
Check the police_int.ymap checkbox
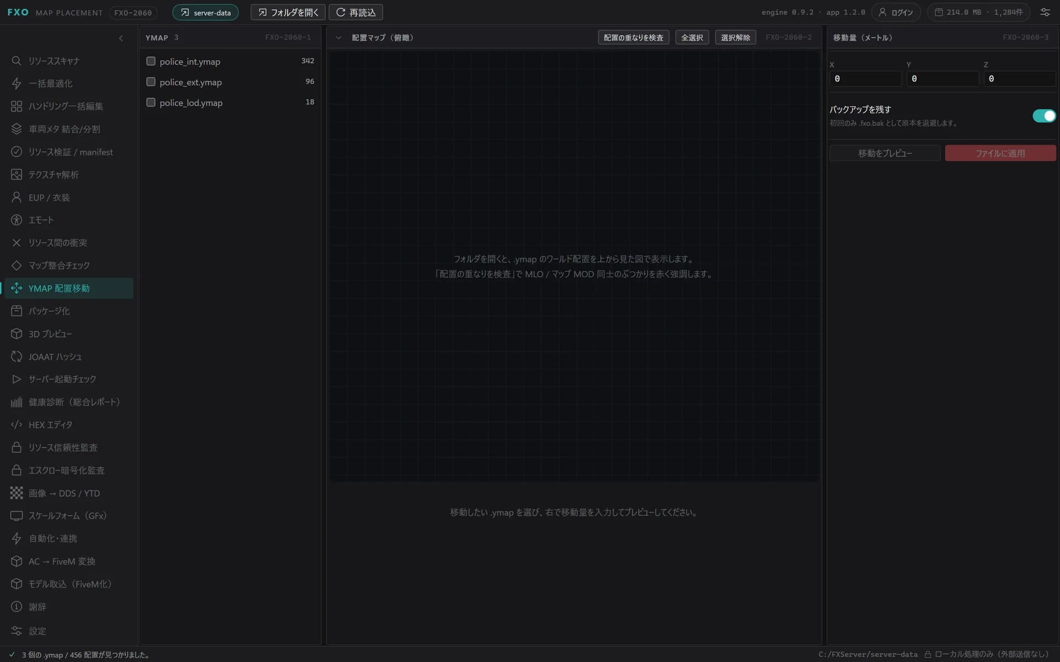click(151, 61)
